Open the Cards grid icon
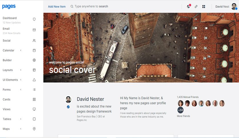239x138 pixels. (34, 100)
